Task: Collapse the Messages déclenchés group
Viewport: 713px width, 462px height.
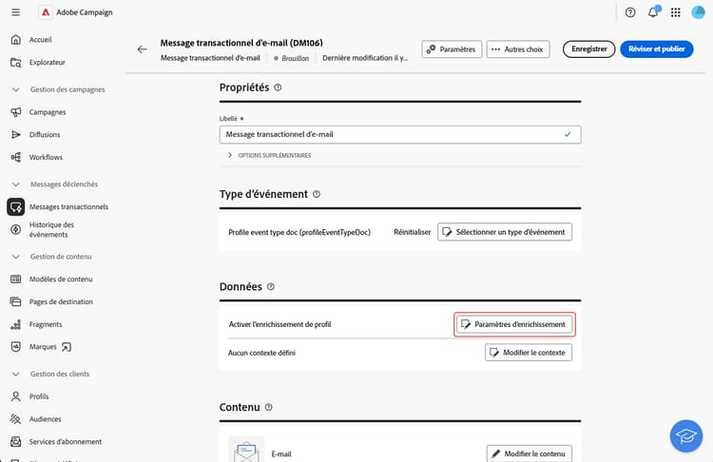Action: coord(16,184)
